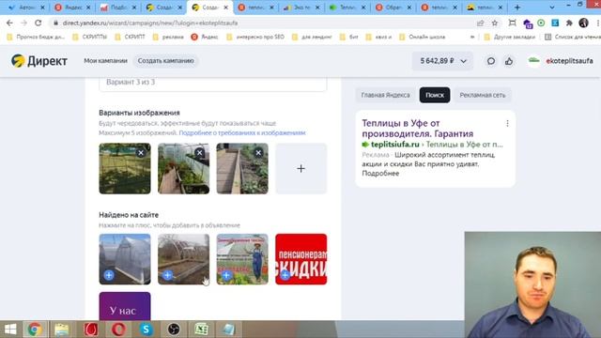Add the red 'пенсионерам скидки' banner image
The height and width of the screenshot is (338, 601).
(x=285, y=275)
